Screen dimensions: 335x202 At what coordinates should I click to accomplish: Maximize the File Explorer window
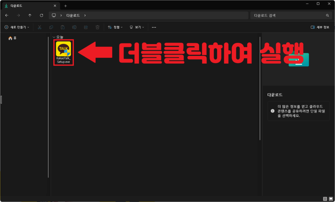click(318, 4)
